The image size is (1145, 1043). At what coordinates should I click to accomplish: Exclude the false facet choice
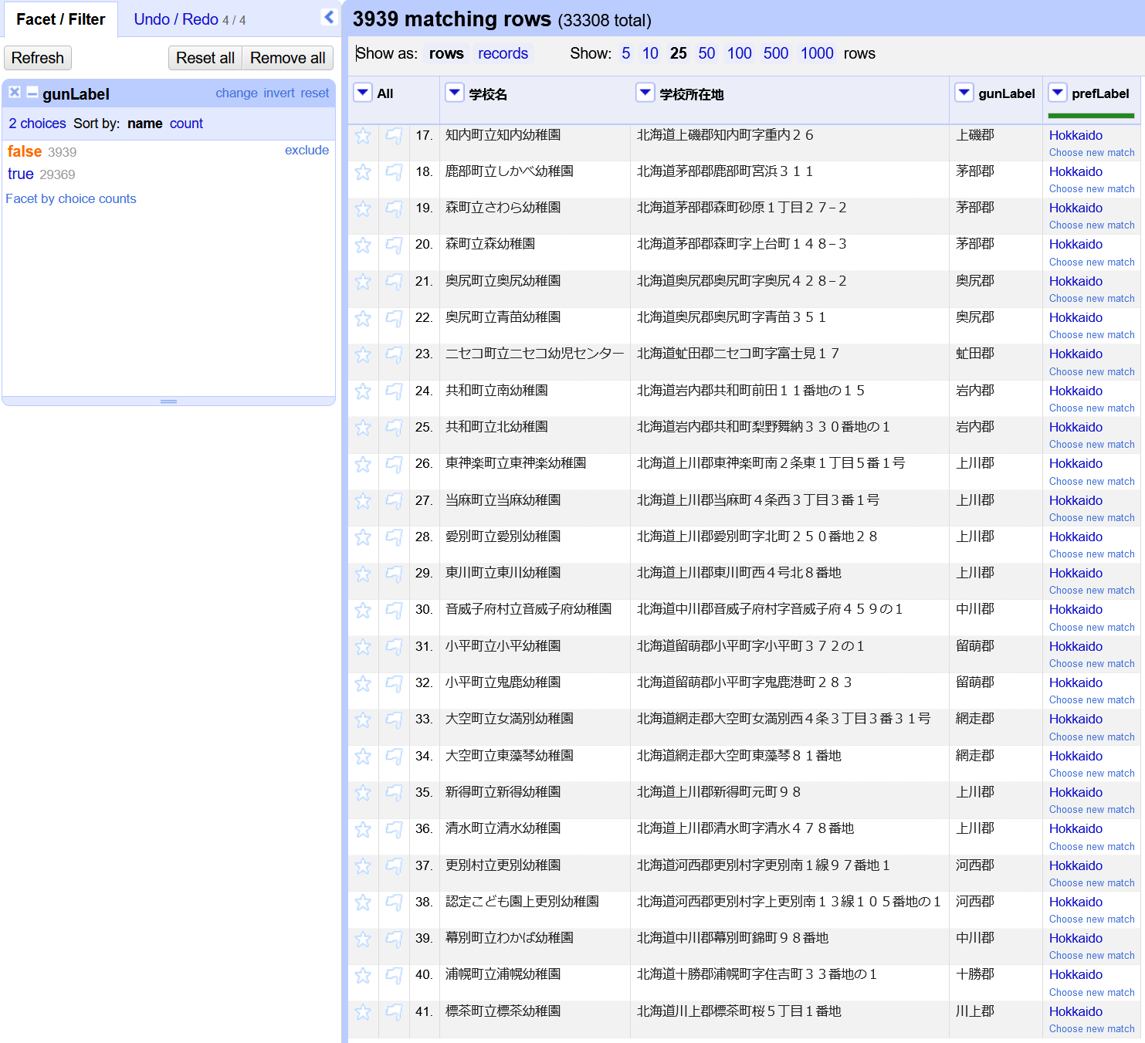pos(307,150)
